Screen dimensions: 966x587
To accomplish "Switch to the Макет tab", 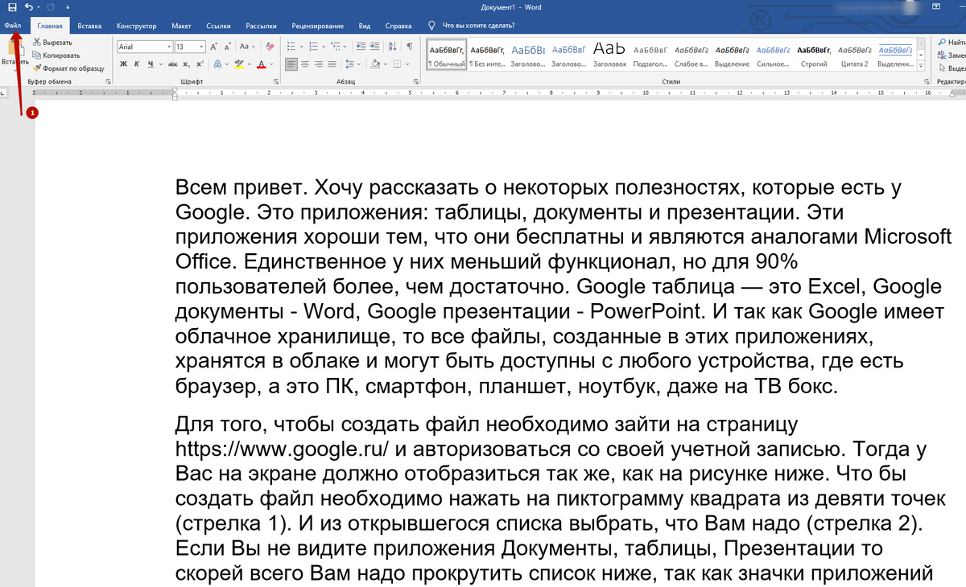I will point(180,26).
